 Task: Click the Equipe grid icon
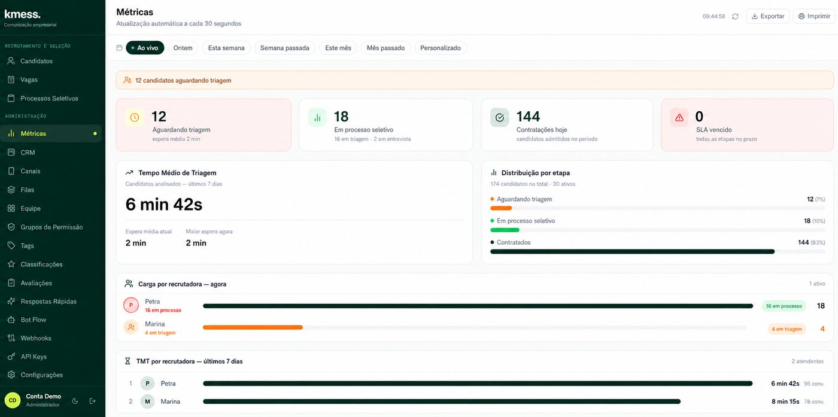pos(11,208)
